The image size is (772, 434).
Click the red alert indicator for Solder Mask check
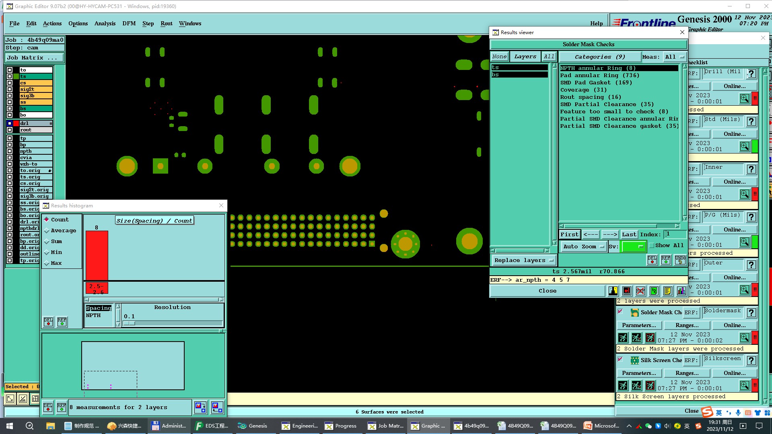point(755,338)
